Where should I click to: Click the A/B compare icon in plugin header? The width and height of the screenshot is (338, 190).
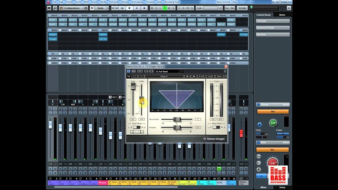click(146, 71)
